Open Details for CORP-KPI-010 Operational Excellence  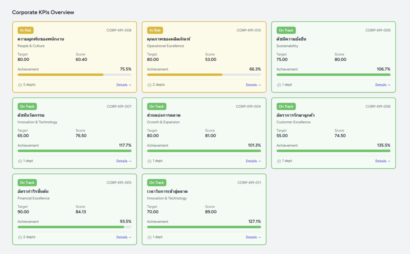click(x=253, y=85)
